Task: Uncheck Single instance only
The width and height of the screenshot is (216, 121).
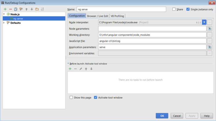Action: click(x=188, y=9)
